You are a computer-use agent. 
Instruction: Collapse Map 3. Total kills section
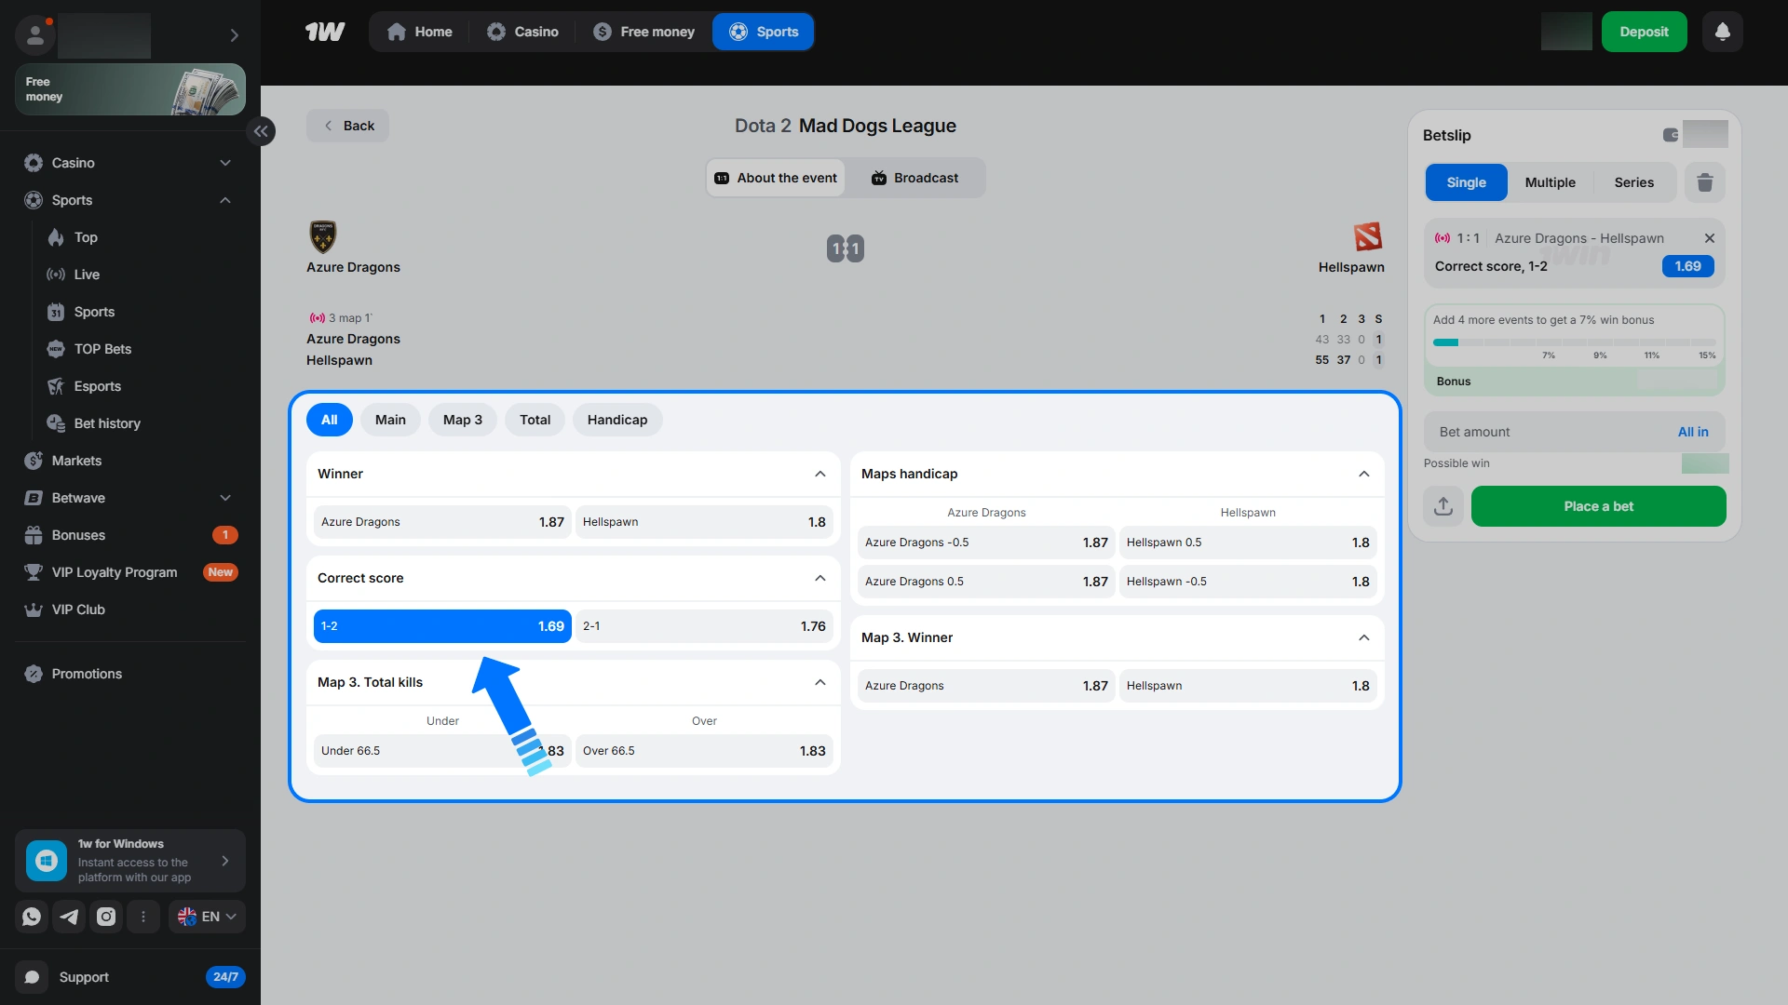pos(820,682)
